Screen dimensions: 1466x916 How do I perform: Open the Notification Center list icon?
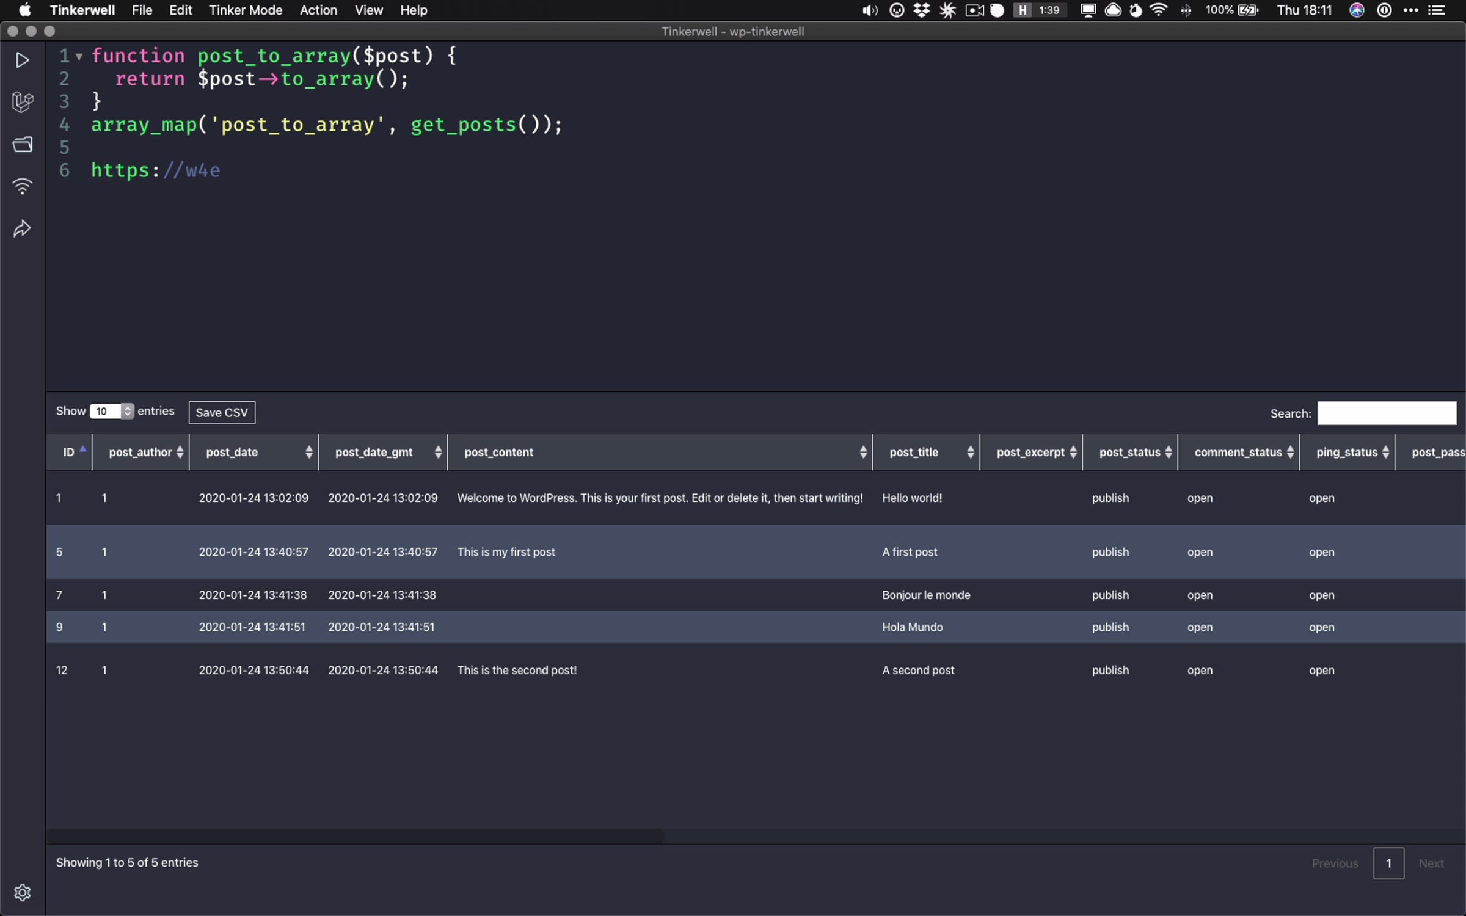pyautogui.click(x=1437, y=10)
